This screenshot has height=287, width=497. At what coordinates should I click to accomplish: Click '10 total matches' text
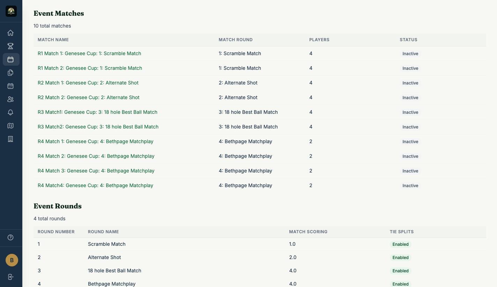pos(52,26)
